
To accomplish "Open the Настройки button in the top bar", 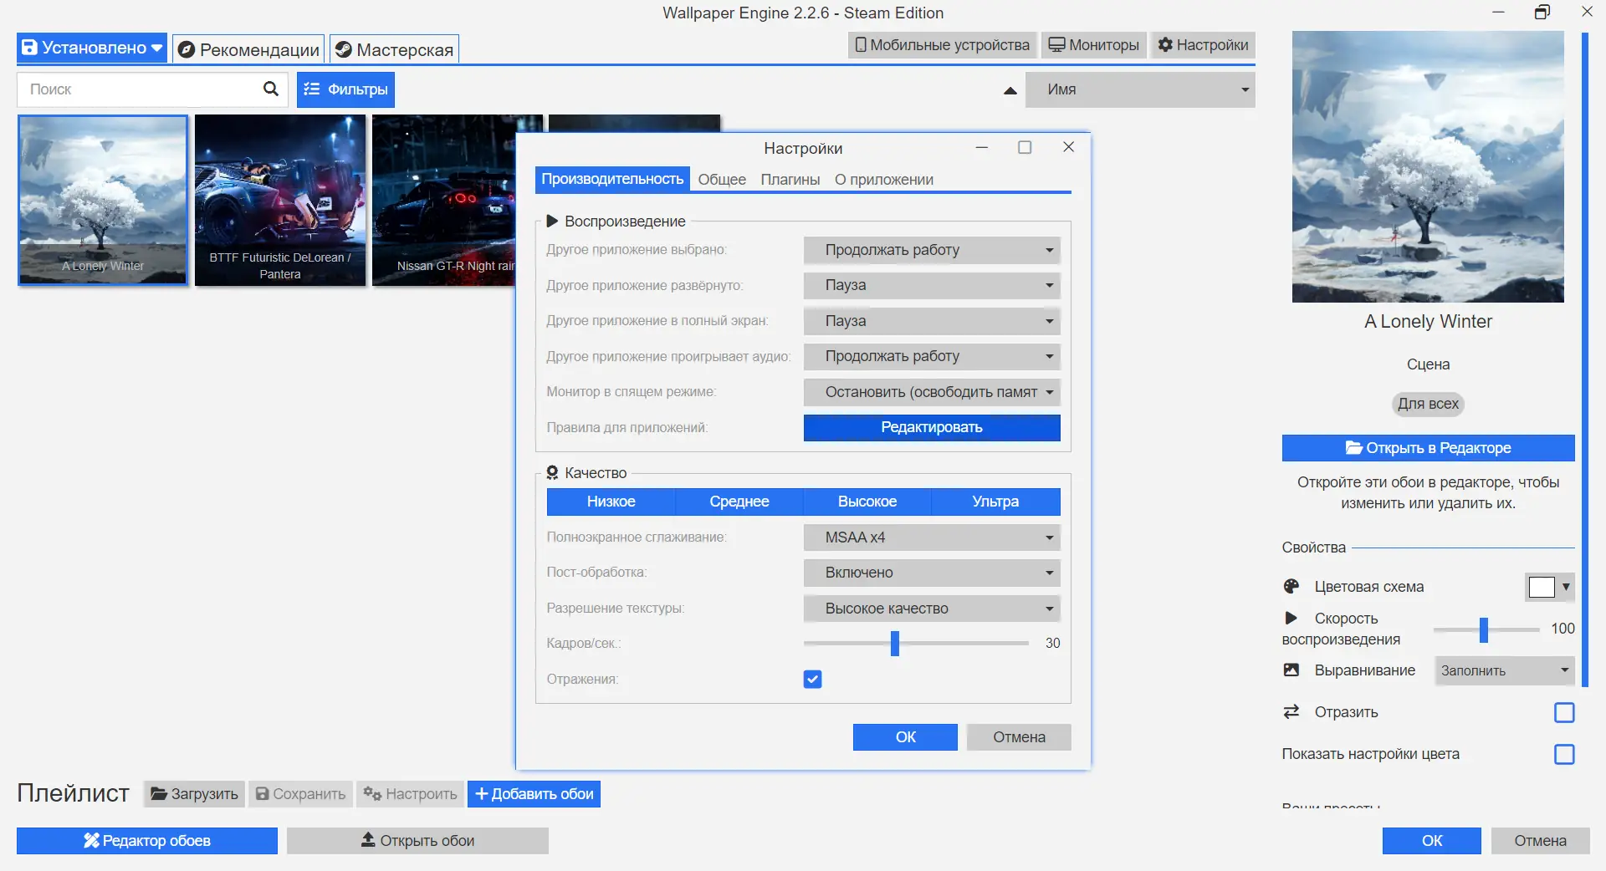I will [1203, 45].
